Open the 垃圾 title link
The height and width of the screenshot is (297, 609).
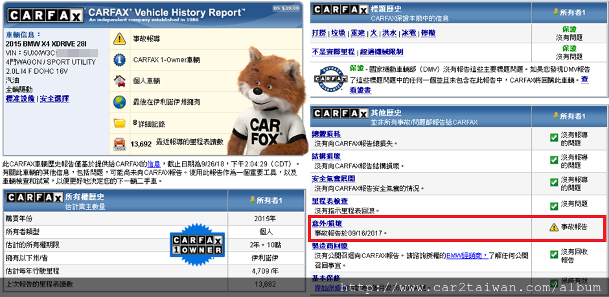[x=338, y=34]
